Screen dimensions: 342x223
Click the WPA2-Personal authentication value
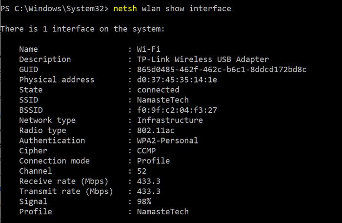pyautogui.click(x=167, y=141)
